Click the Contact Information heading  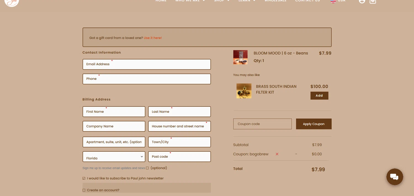point(102,53)
